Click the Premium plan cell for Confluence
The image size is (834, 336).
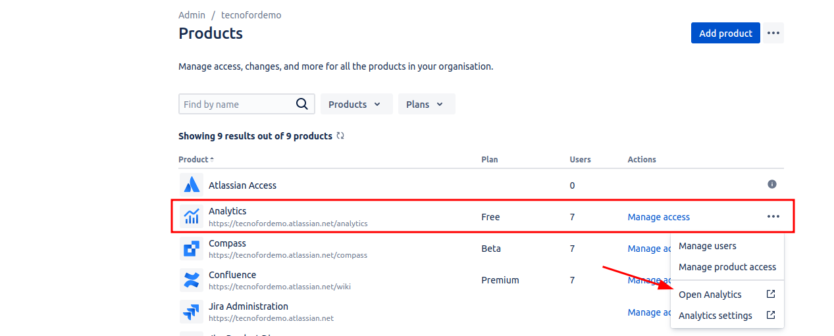(x=500, y=280)
